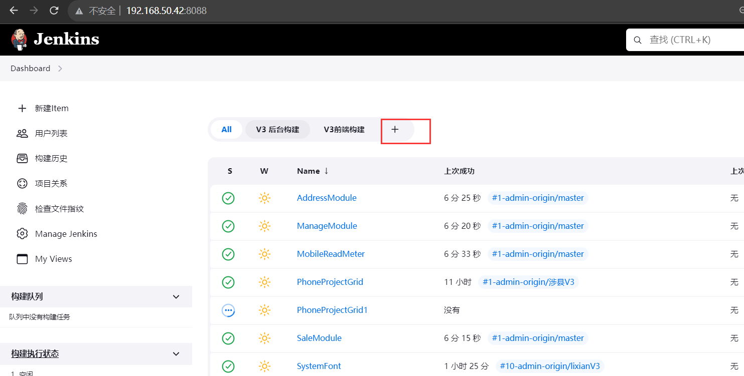Image resolution: width=744 pixels, height=376 pixels.
Task: Click SystemFont sunny weather icon
Action: (264, 366)
